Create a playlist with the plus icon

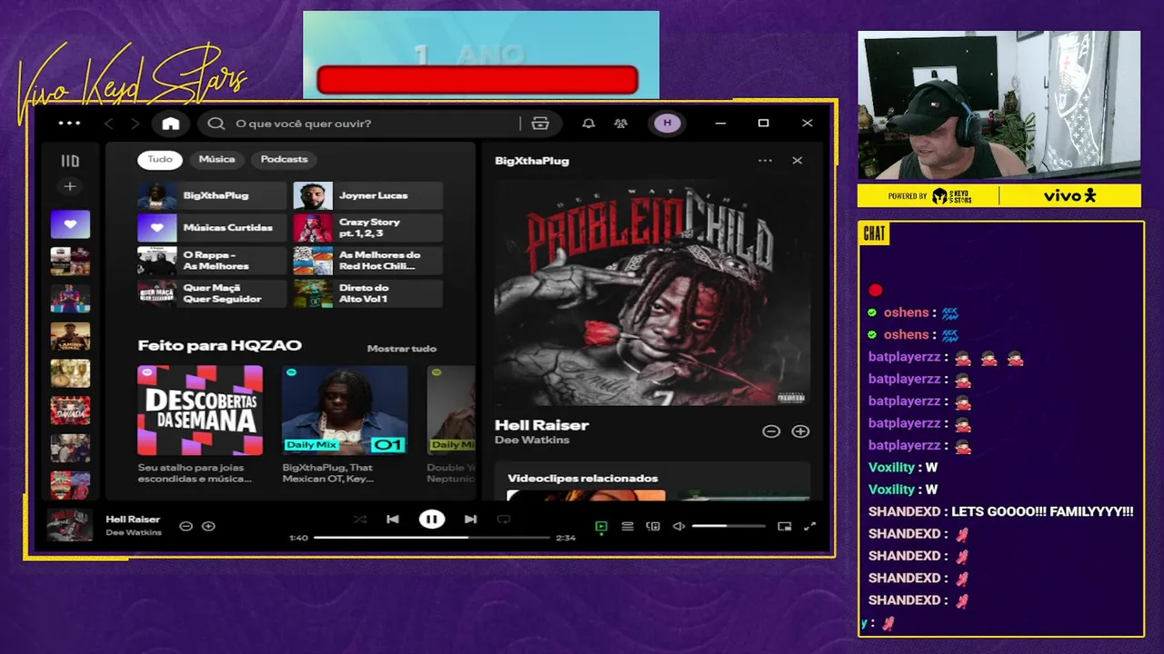[70, 186]
